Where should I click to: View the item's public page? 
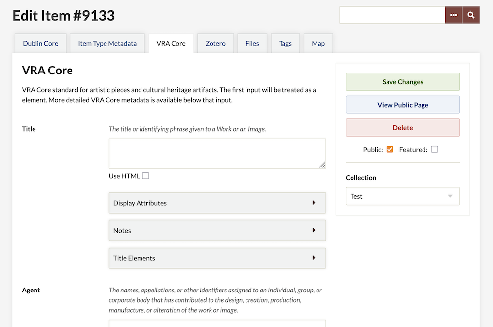click(x=402, y=105)
